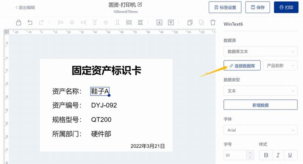
Task: Click the font size input showing 20
Action: tap(235, 155)
